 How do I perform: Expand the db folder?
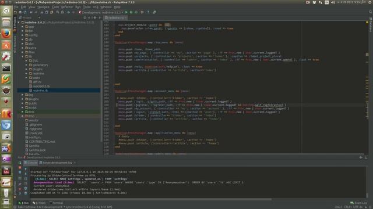23,39
